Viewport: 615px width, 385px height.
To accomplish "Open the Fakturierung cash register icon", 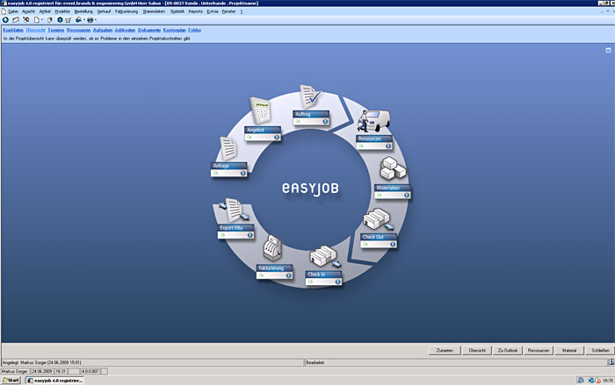I will tap(272, 248).
